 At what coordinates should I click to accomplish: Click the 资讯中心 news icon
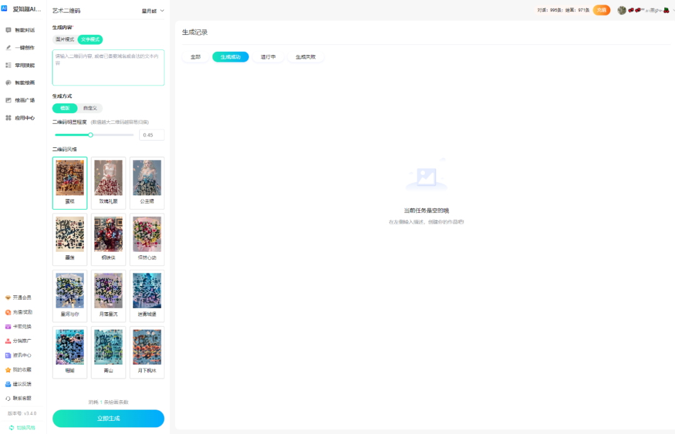(x=7, y=355)
